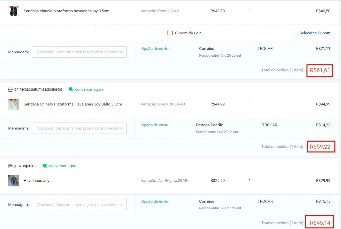This screenshot has width=341, height=229.
Task: Click product title 'Havaianas Joy'
Action: [x=36, y=181]
